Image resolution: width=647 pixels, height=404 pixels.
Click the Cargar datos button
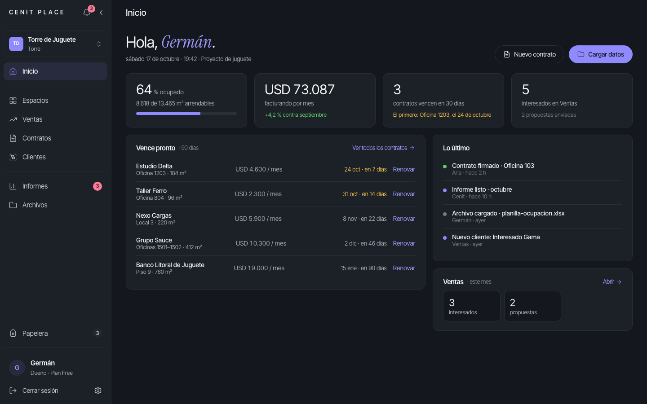pos(601,54)
